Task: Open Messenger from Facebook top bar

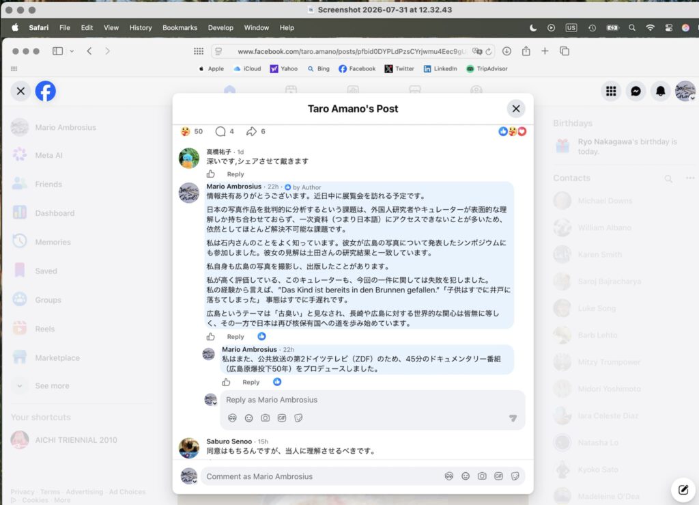Action: (x=636, y=91)
